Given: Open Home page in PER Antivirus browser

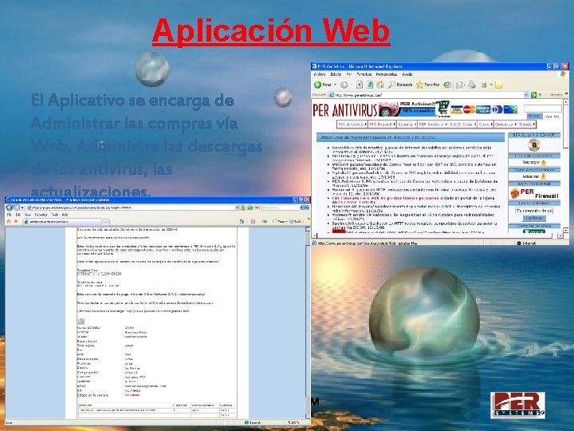Looking at the screenshot, I should pos(380,85).
